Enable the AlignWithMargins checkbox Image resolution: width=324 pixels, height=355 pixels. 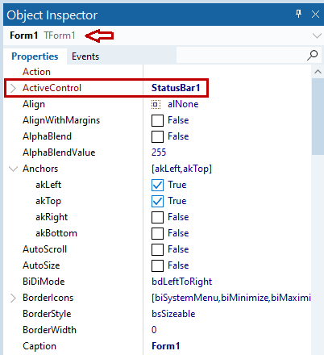click(157, 120)
